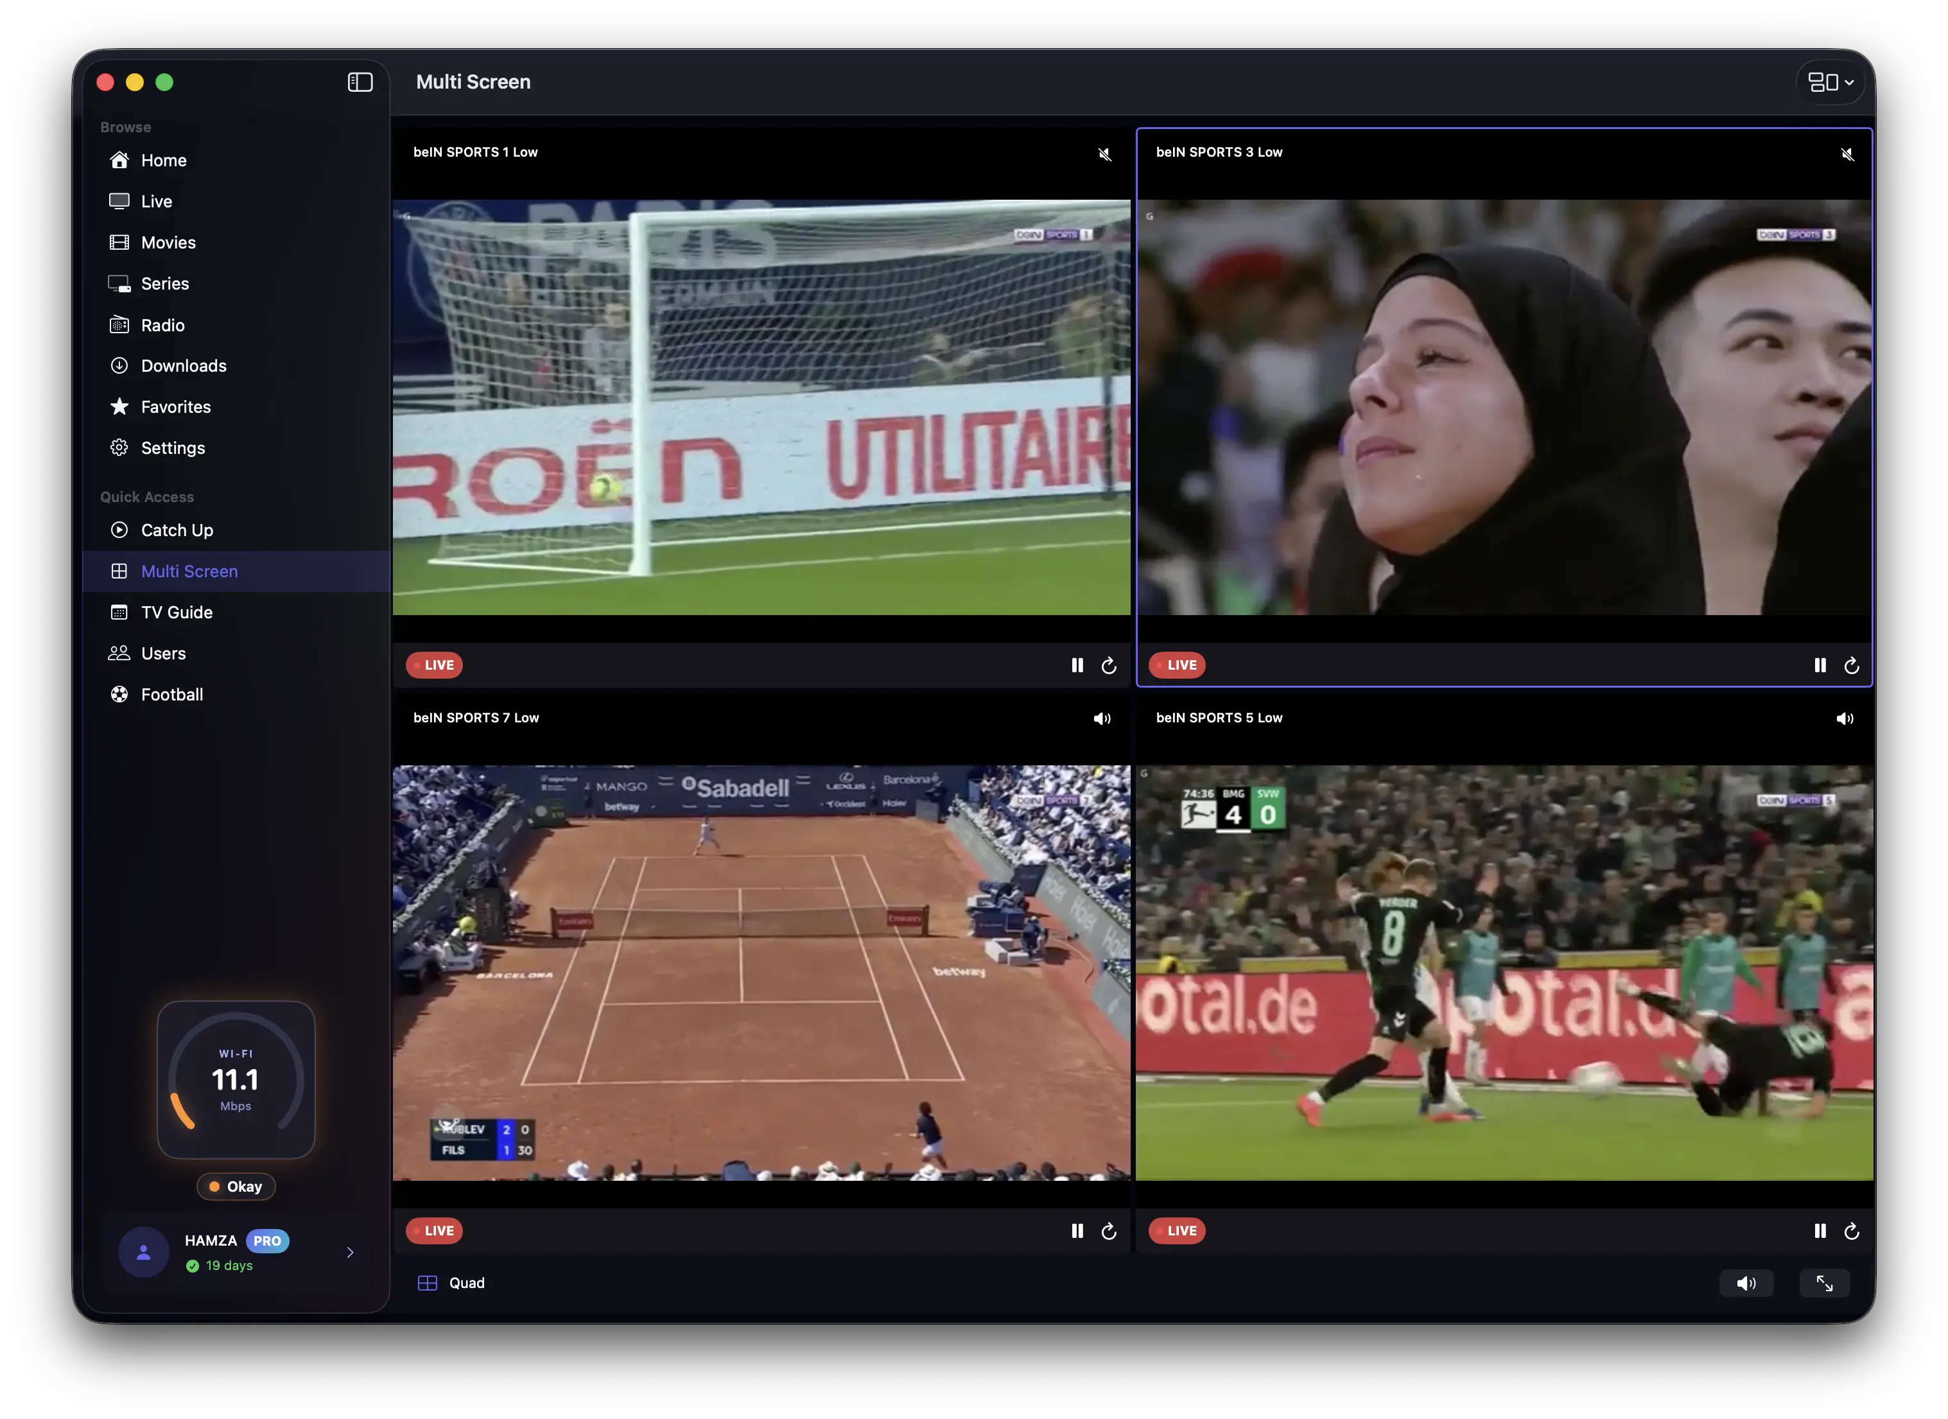
Task: Click the 19 days subscription text
Action: tap(229, 1266)
